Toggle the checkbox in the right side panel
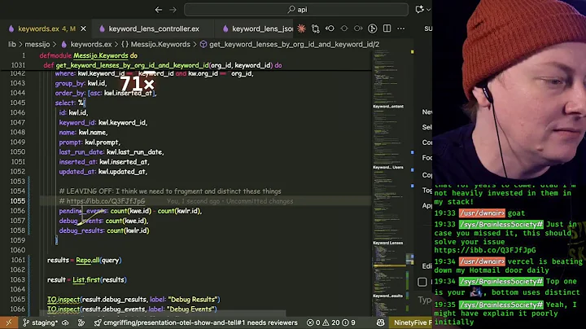This screenshot has width=586, height=329. tap(422, 282)
